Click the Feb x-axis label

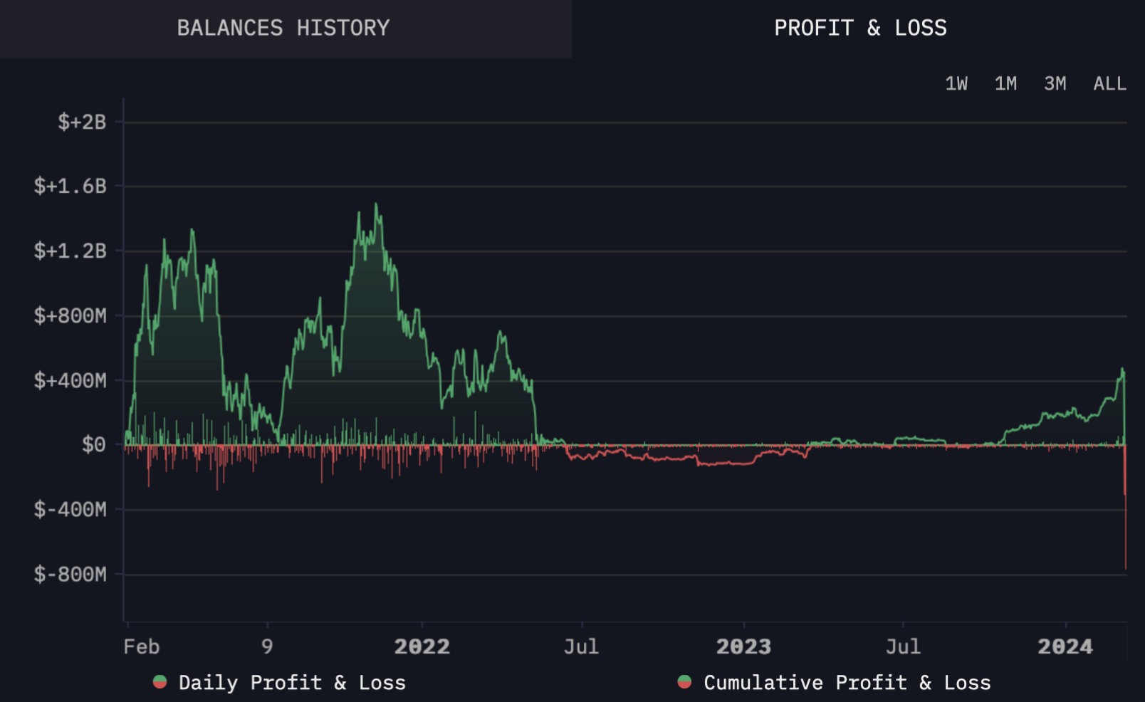point(142,646)
